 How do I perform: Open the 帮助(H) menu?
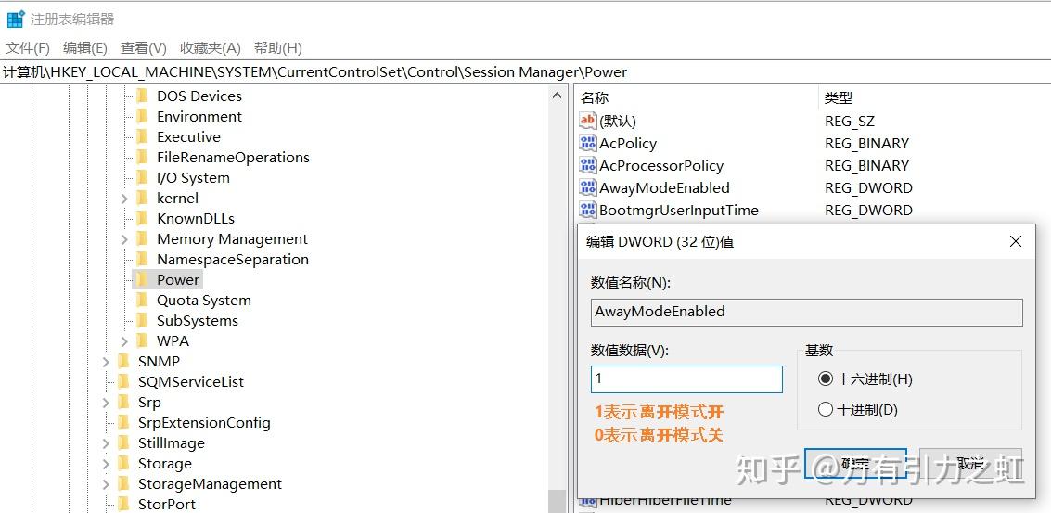coord(277,48)
